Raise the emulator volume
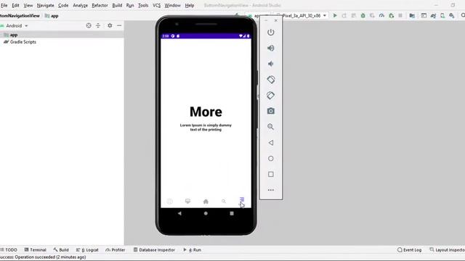This screenshot has width=465, height=261. point(271,48)
